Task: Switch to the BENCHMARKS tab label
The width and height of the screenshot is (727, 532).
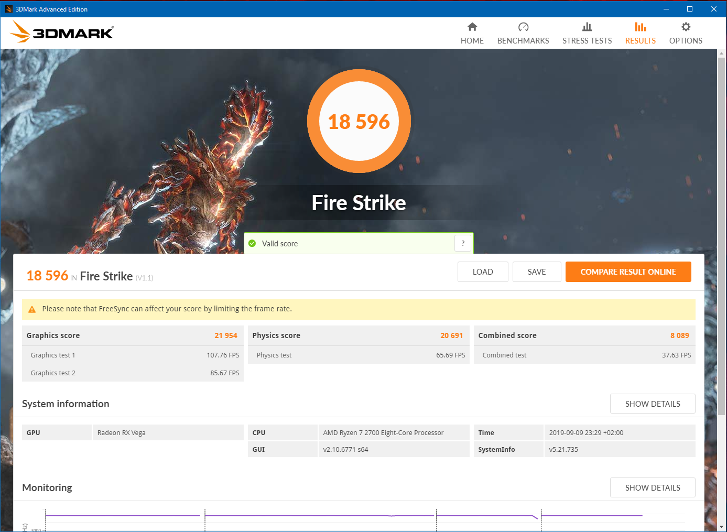Action: 523,41
